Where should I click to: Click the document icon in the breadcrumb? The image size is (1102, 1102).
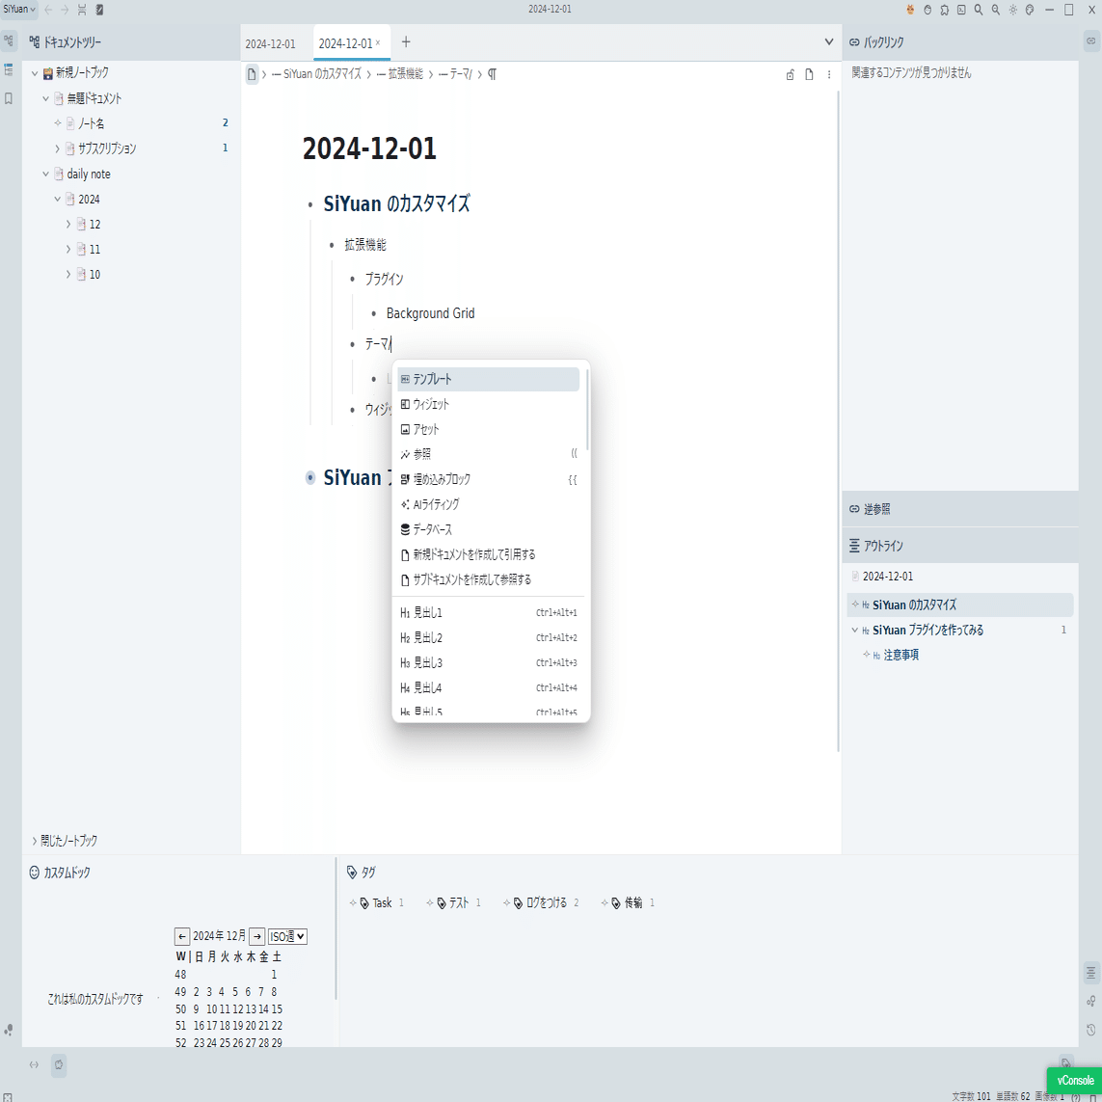[252, 74]
